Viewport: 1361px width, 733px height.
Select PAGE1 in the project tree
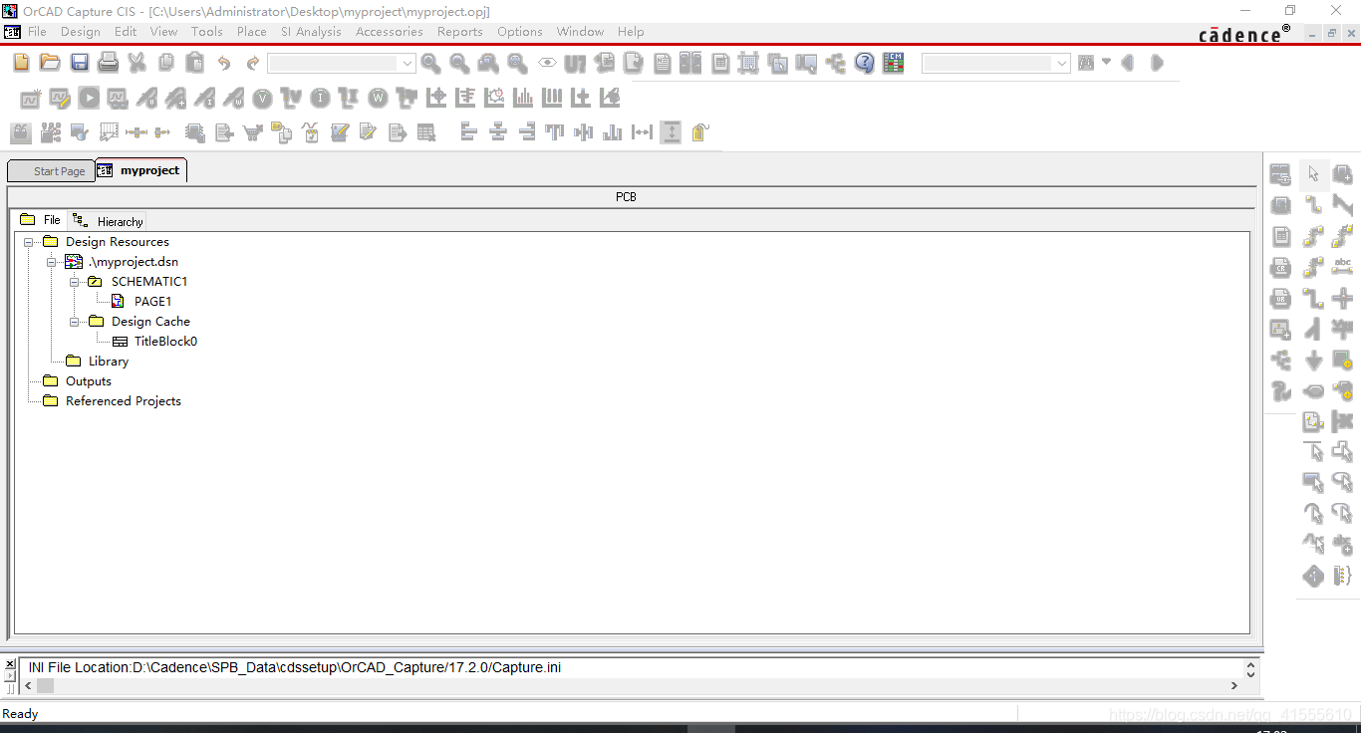pyautogui.click(x=152, y=302)
